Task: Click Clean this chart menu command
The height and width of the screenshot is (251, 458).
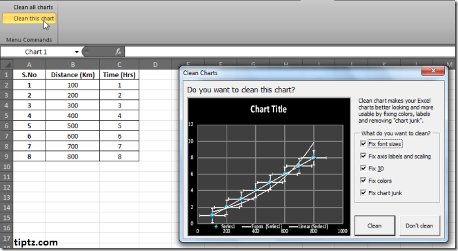Action: 29,19
